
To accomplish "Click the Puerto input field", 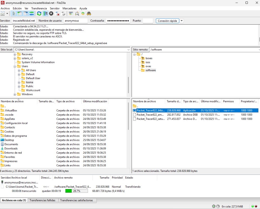I will pyautogui.click(x=148, y=21).
